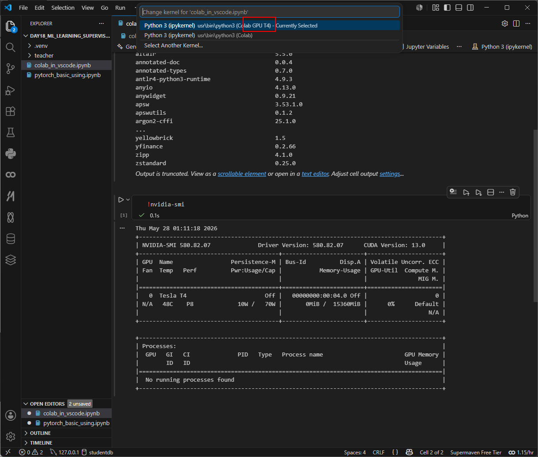Viewport: 538px width, 457px height.
Task: Open the Manage gear in activity bar
Action: [x=11, y=437]
